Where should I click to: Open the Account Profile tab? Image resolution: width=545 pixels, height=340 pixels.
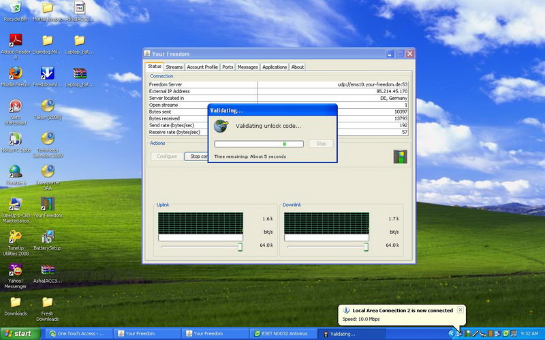tap(202, 67)
